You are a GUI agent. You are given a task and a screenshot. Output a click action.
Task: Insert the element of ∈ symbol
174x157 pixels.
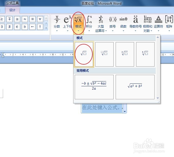(17, 27)
